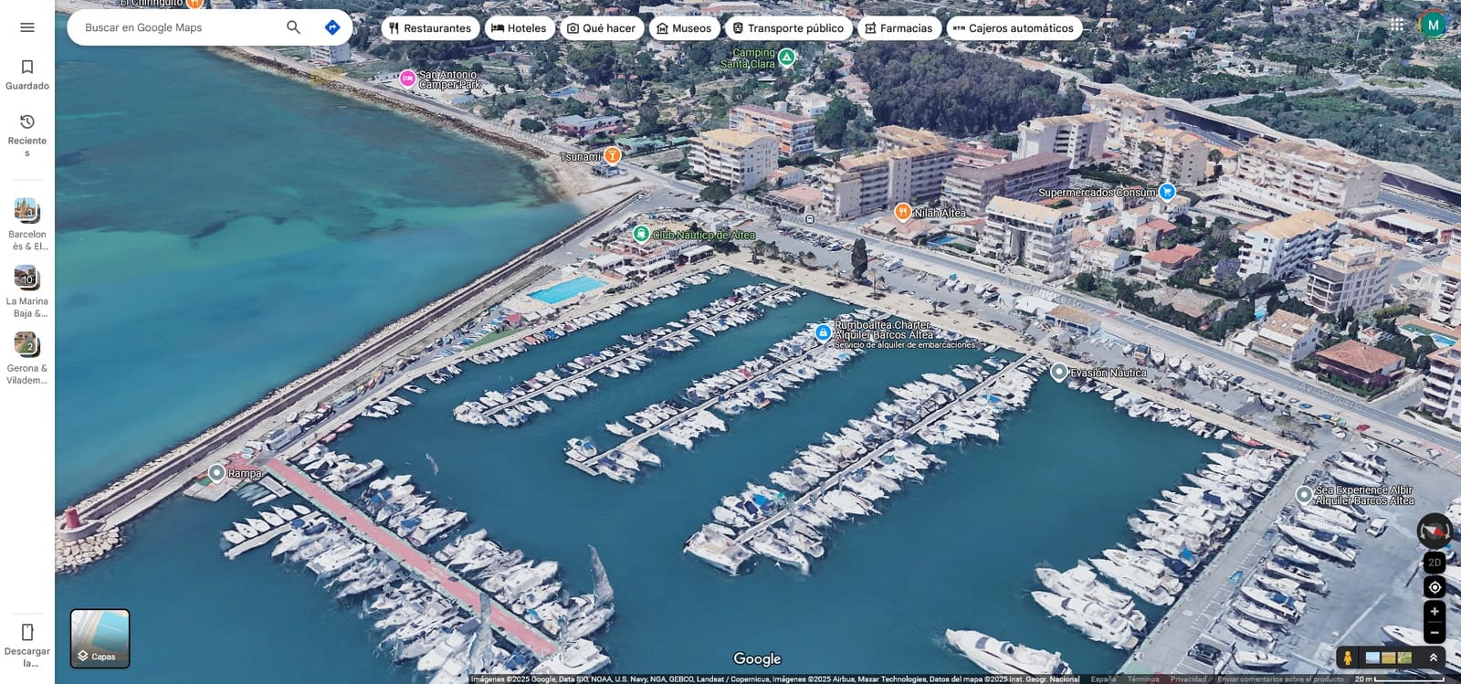1461x684 pixels.
Task: Filter by Restaurantes
Action: [429, 28]
